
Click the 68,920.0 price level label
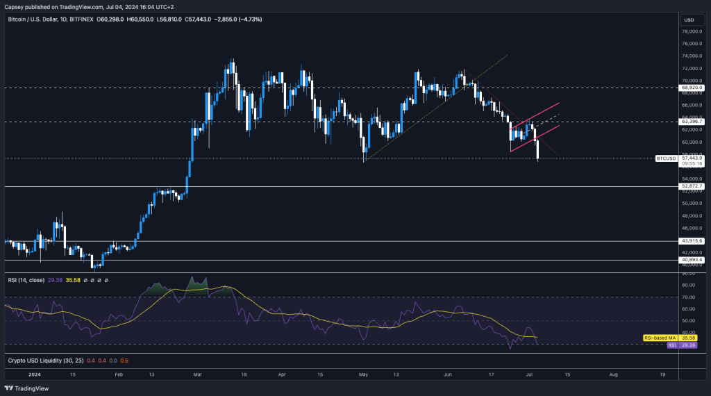pyautogui.click(x=692, y=88)
